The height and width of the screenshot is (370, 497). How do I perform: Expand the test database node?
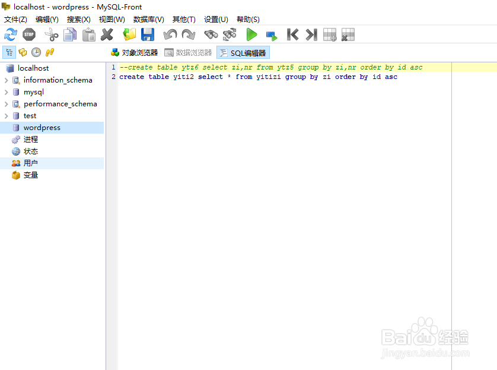point(6,116)
